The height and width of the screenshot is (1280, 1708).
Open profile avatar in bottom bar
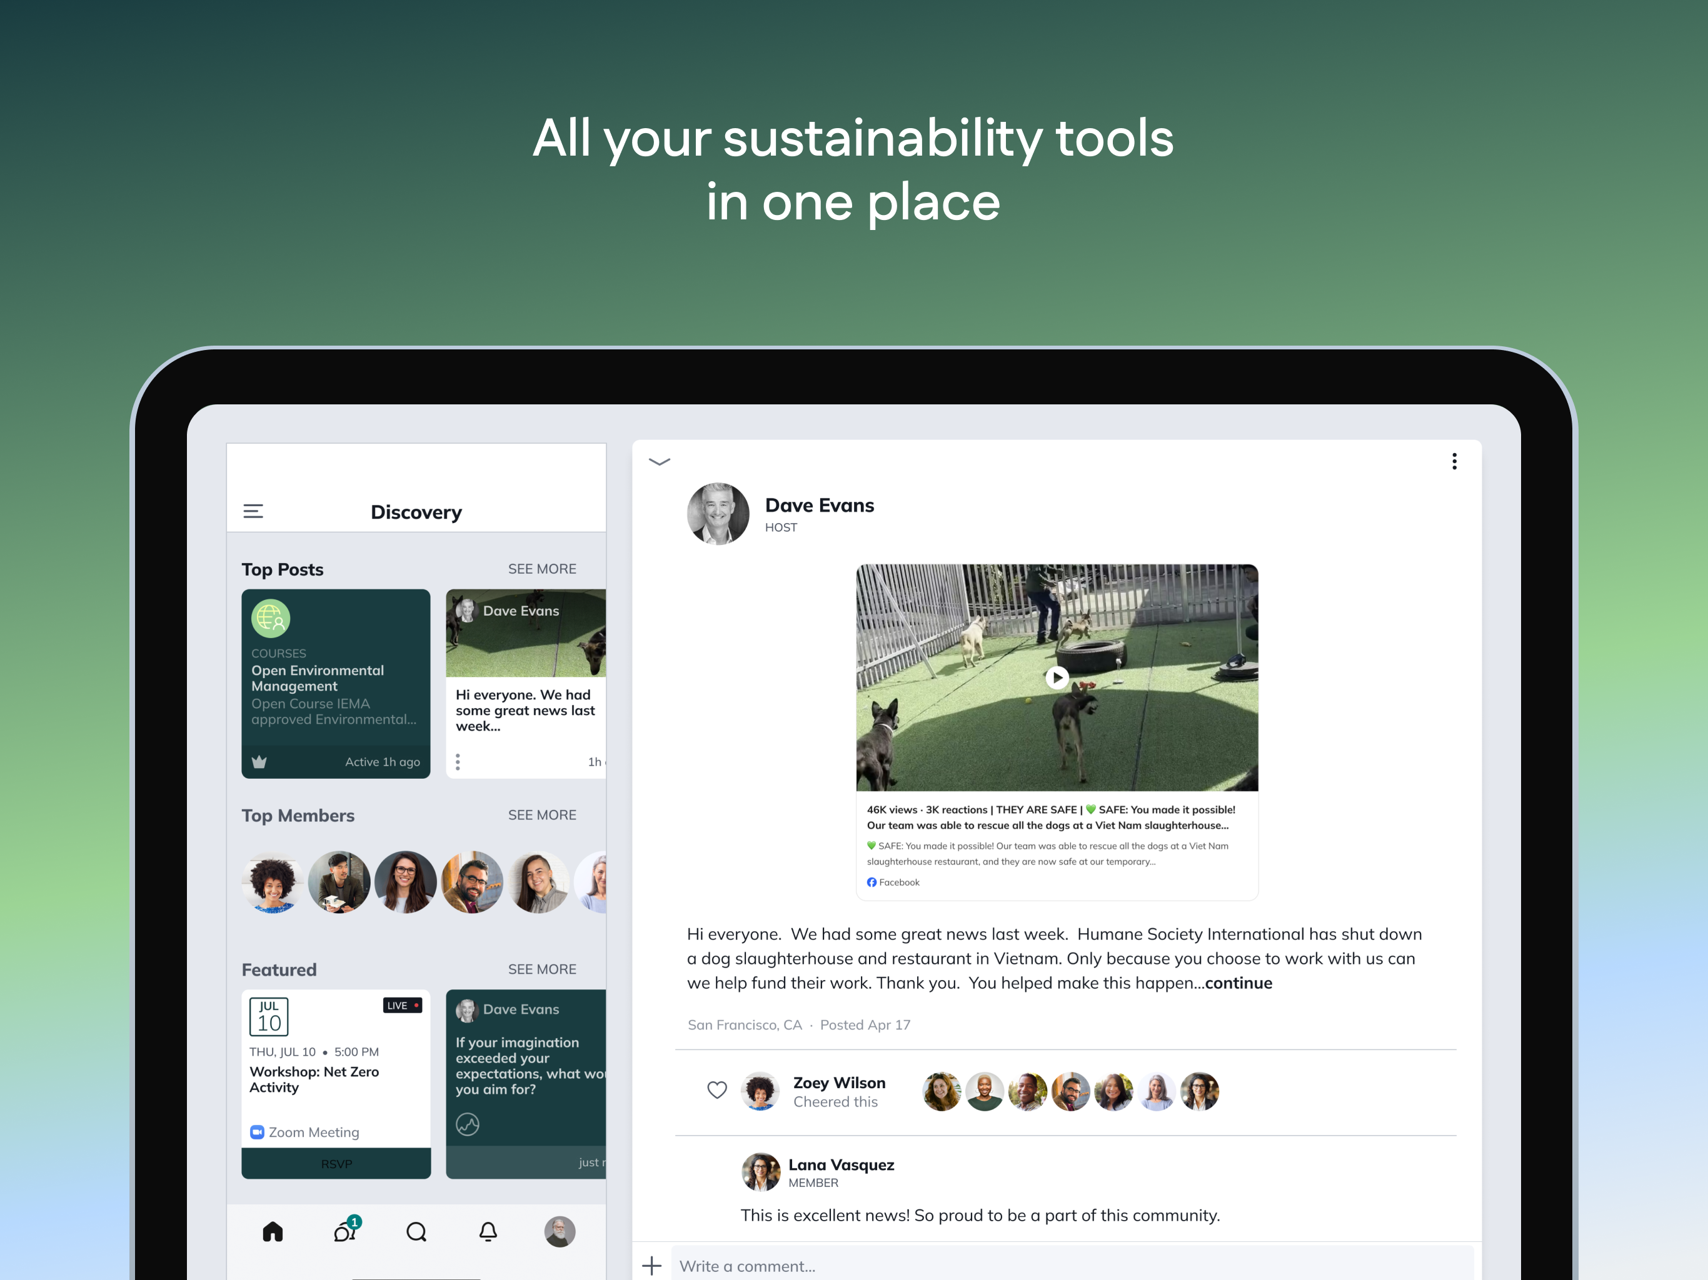point(560,1231)
